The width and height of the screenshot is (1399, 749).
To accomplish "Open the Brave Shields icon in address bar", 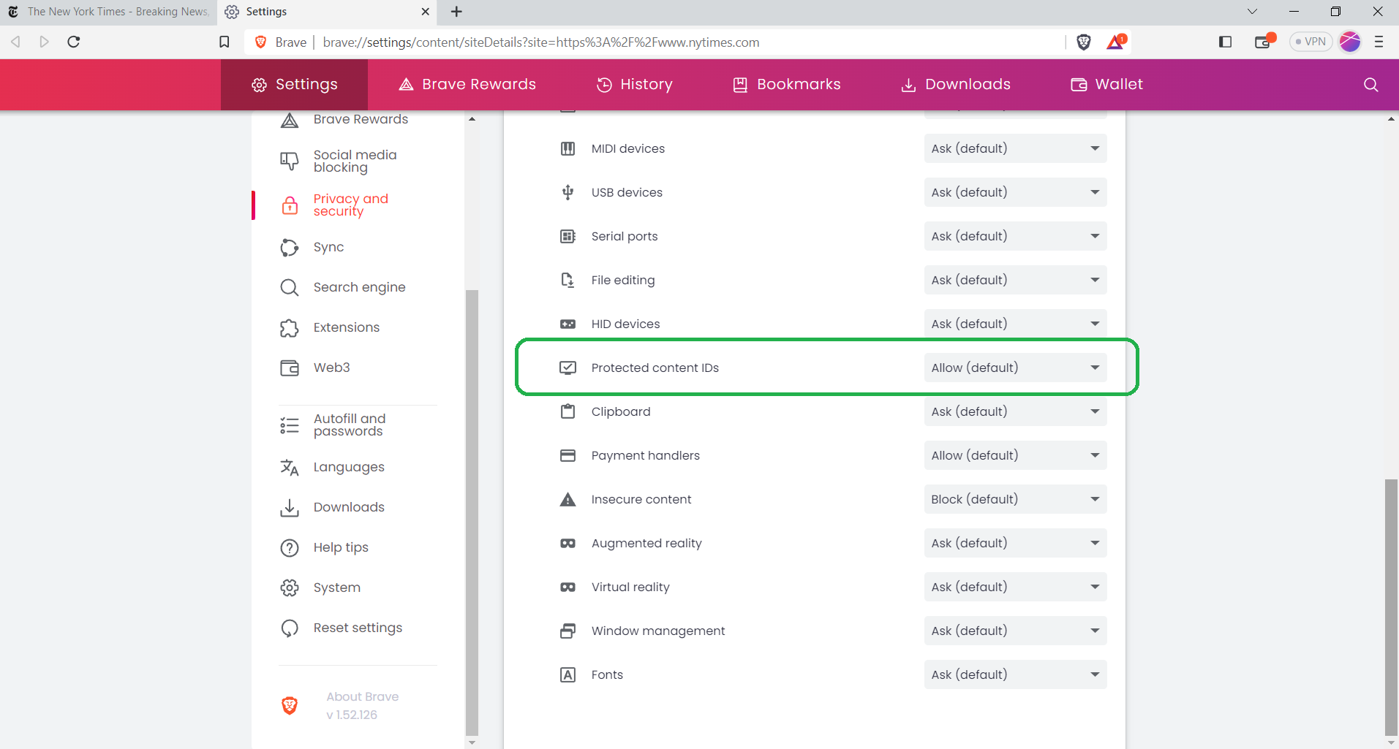I will [x=1083, y=42].
